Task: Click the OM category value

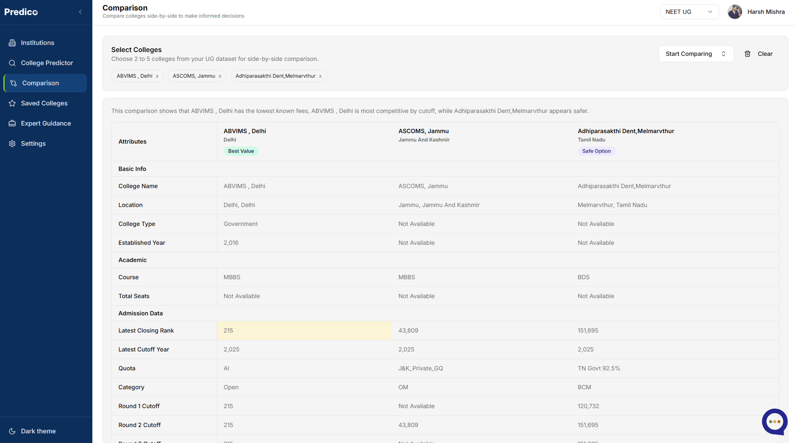Action: point(403,387)
